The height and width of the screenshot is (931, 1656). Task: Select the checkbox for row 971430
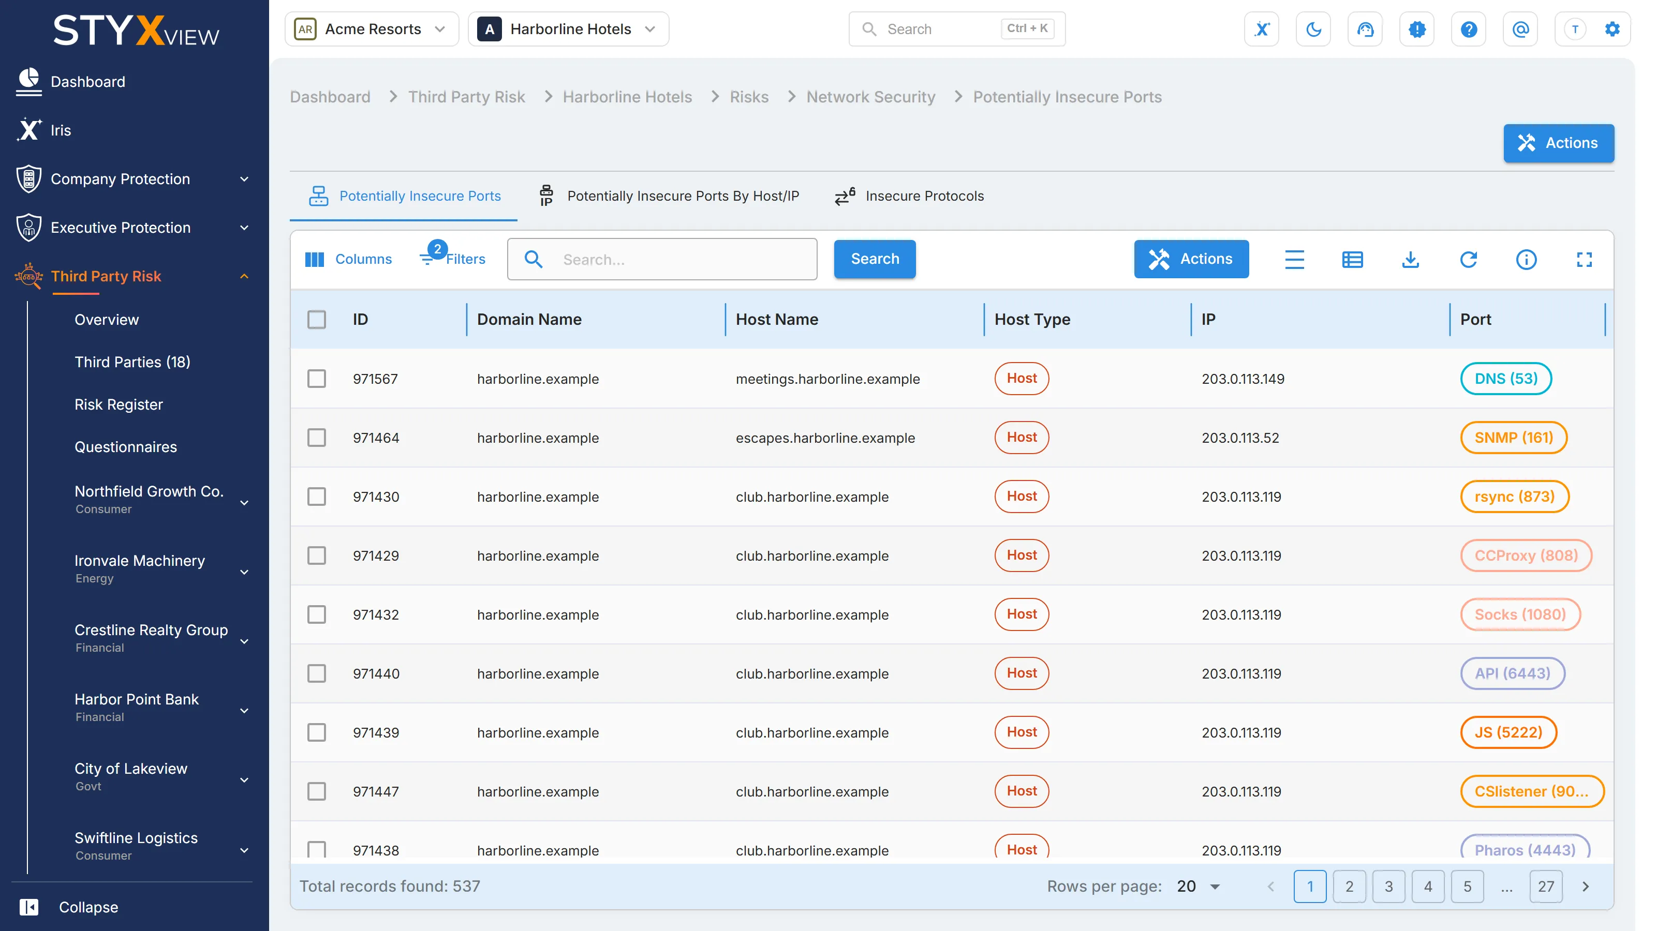point(316,497)
